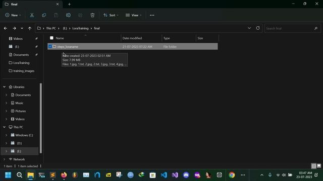
Task: Select Pictures library in sidebar
Action: pos(20,111)
